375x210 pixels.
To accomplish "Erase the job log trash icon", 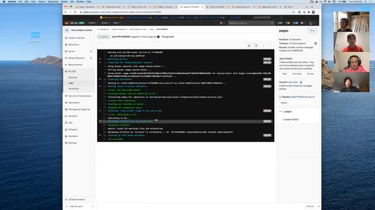I will tap(256, 45).
